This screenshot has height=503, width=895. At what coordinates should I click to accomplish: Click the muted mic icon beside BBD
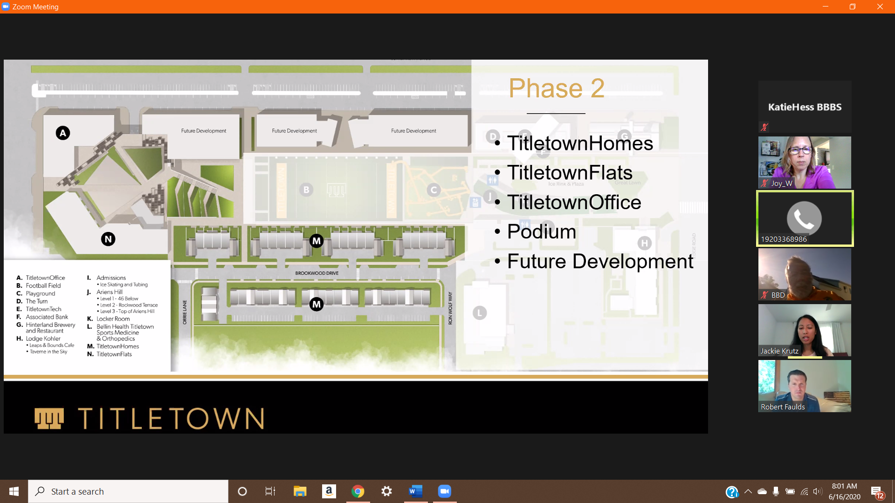(764, 295)
